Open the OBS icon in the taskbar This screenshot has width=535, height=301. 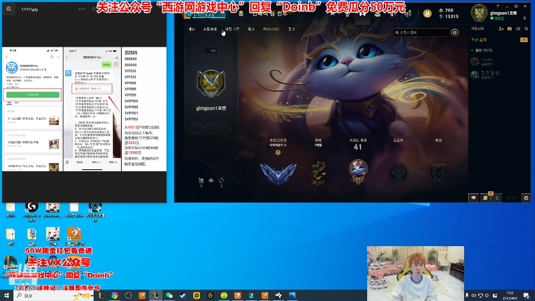(x=128, y=296)
